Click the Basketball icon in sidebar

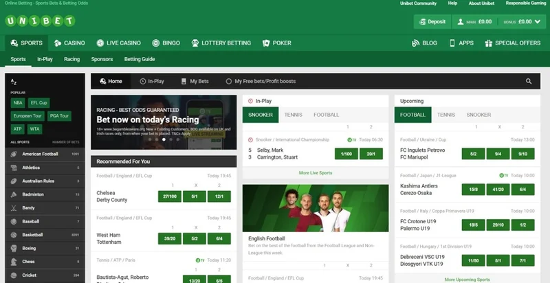point(14,235)
